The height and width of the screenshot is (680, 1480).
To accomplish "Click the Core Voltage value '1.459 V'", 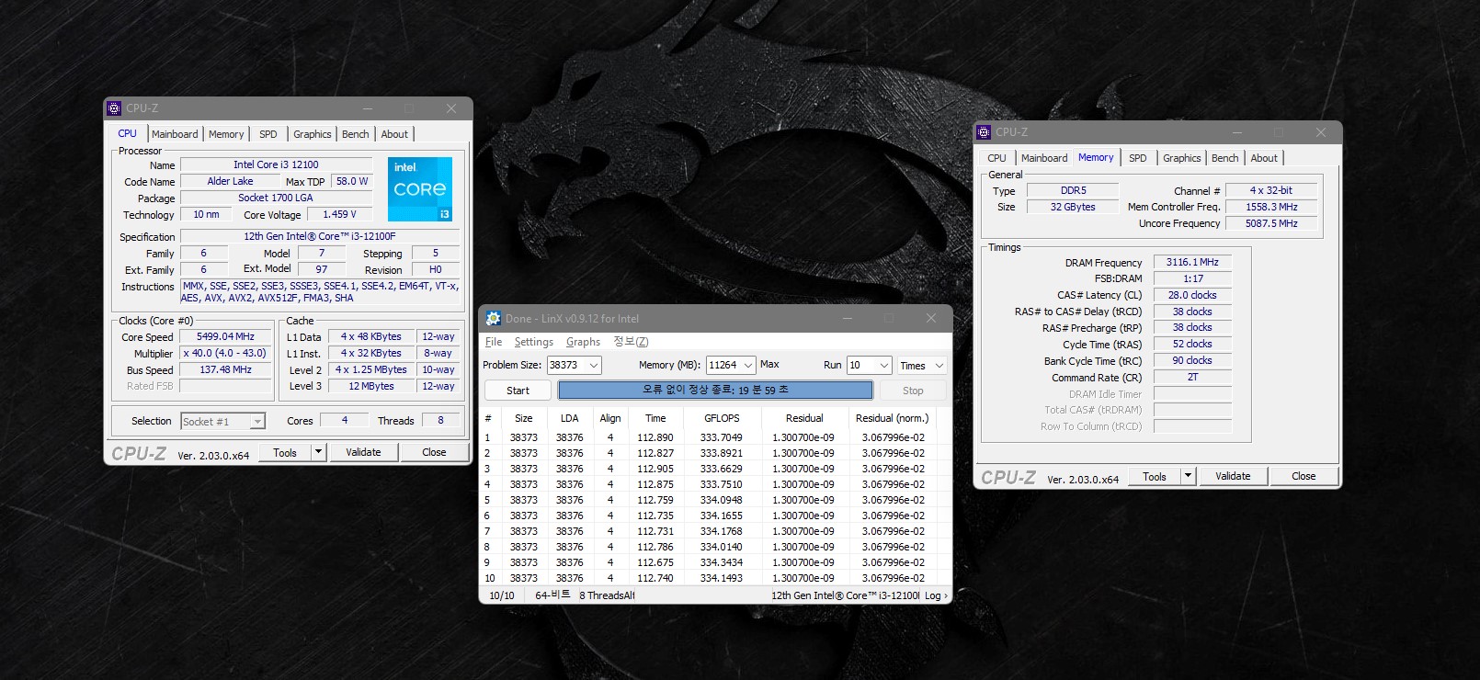I will coord(339,215).
